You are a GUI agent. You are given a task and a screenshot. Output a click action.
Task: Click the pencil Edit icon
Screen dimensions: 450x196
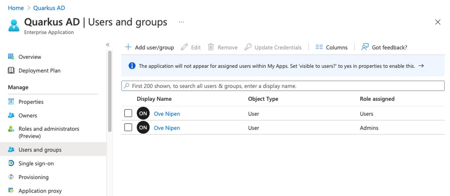(184, 47)
